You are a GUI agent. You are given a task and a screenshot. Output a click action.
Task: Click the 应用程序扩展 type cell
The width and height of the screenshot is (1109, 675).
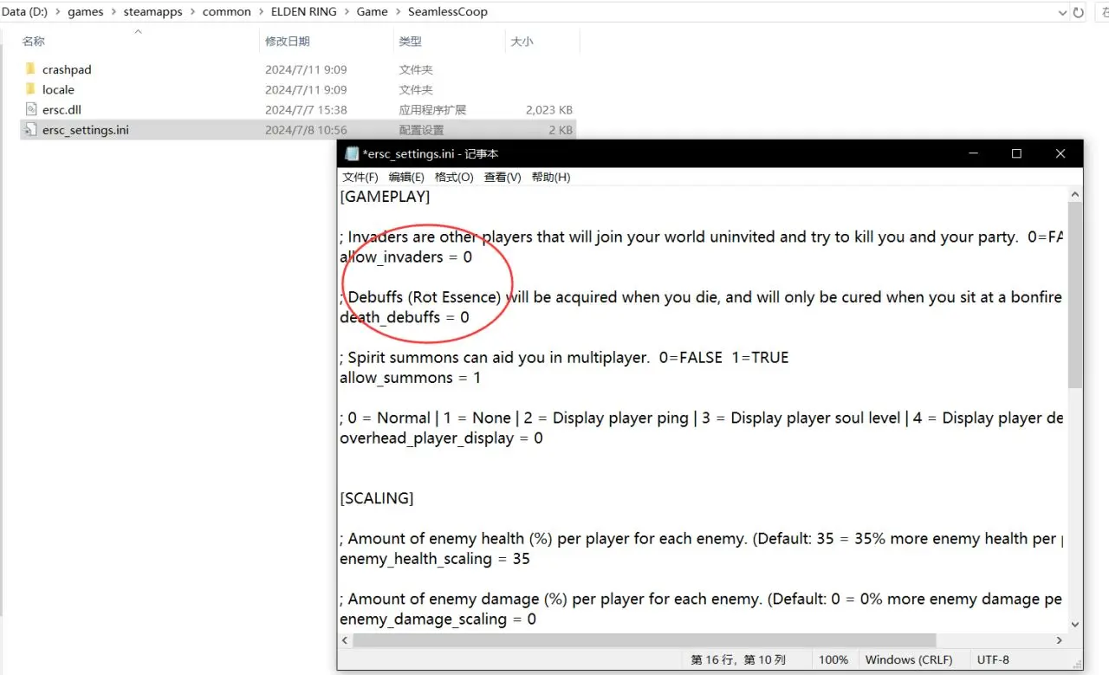tap(432, 110)
